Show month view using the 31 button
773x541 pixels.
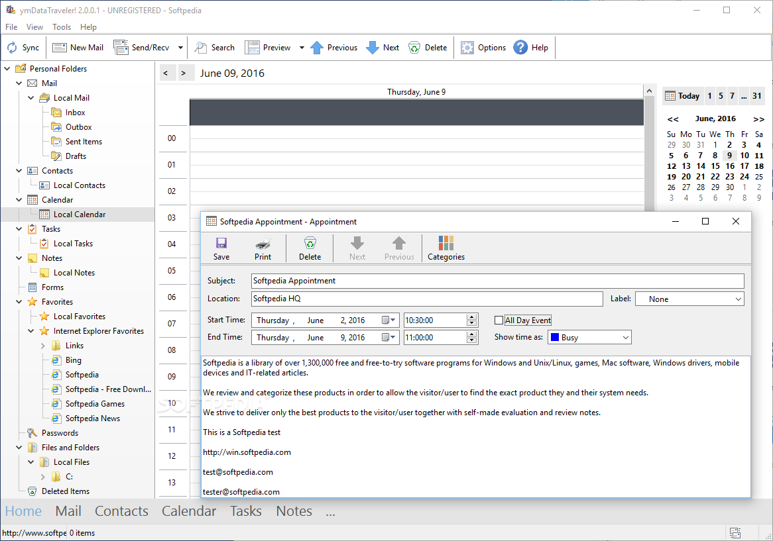pos(756,96)
